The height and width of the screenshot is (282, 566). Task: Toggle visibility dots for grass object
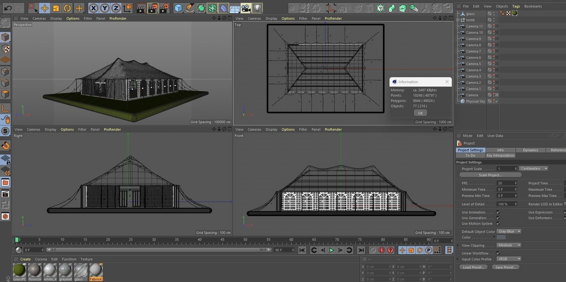494,14
